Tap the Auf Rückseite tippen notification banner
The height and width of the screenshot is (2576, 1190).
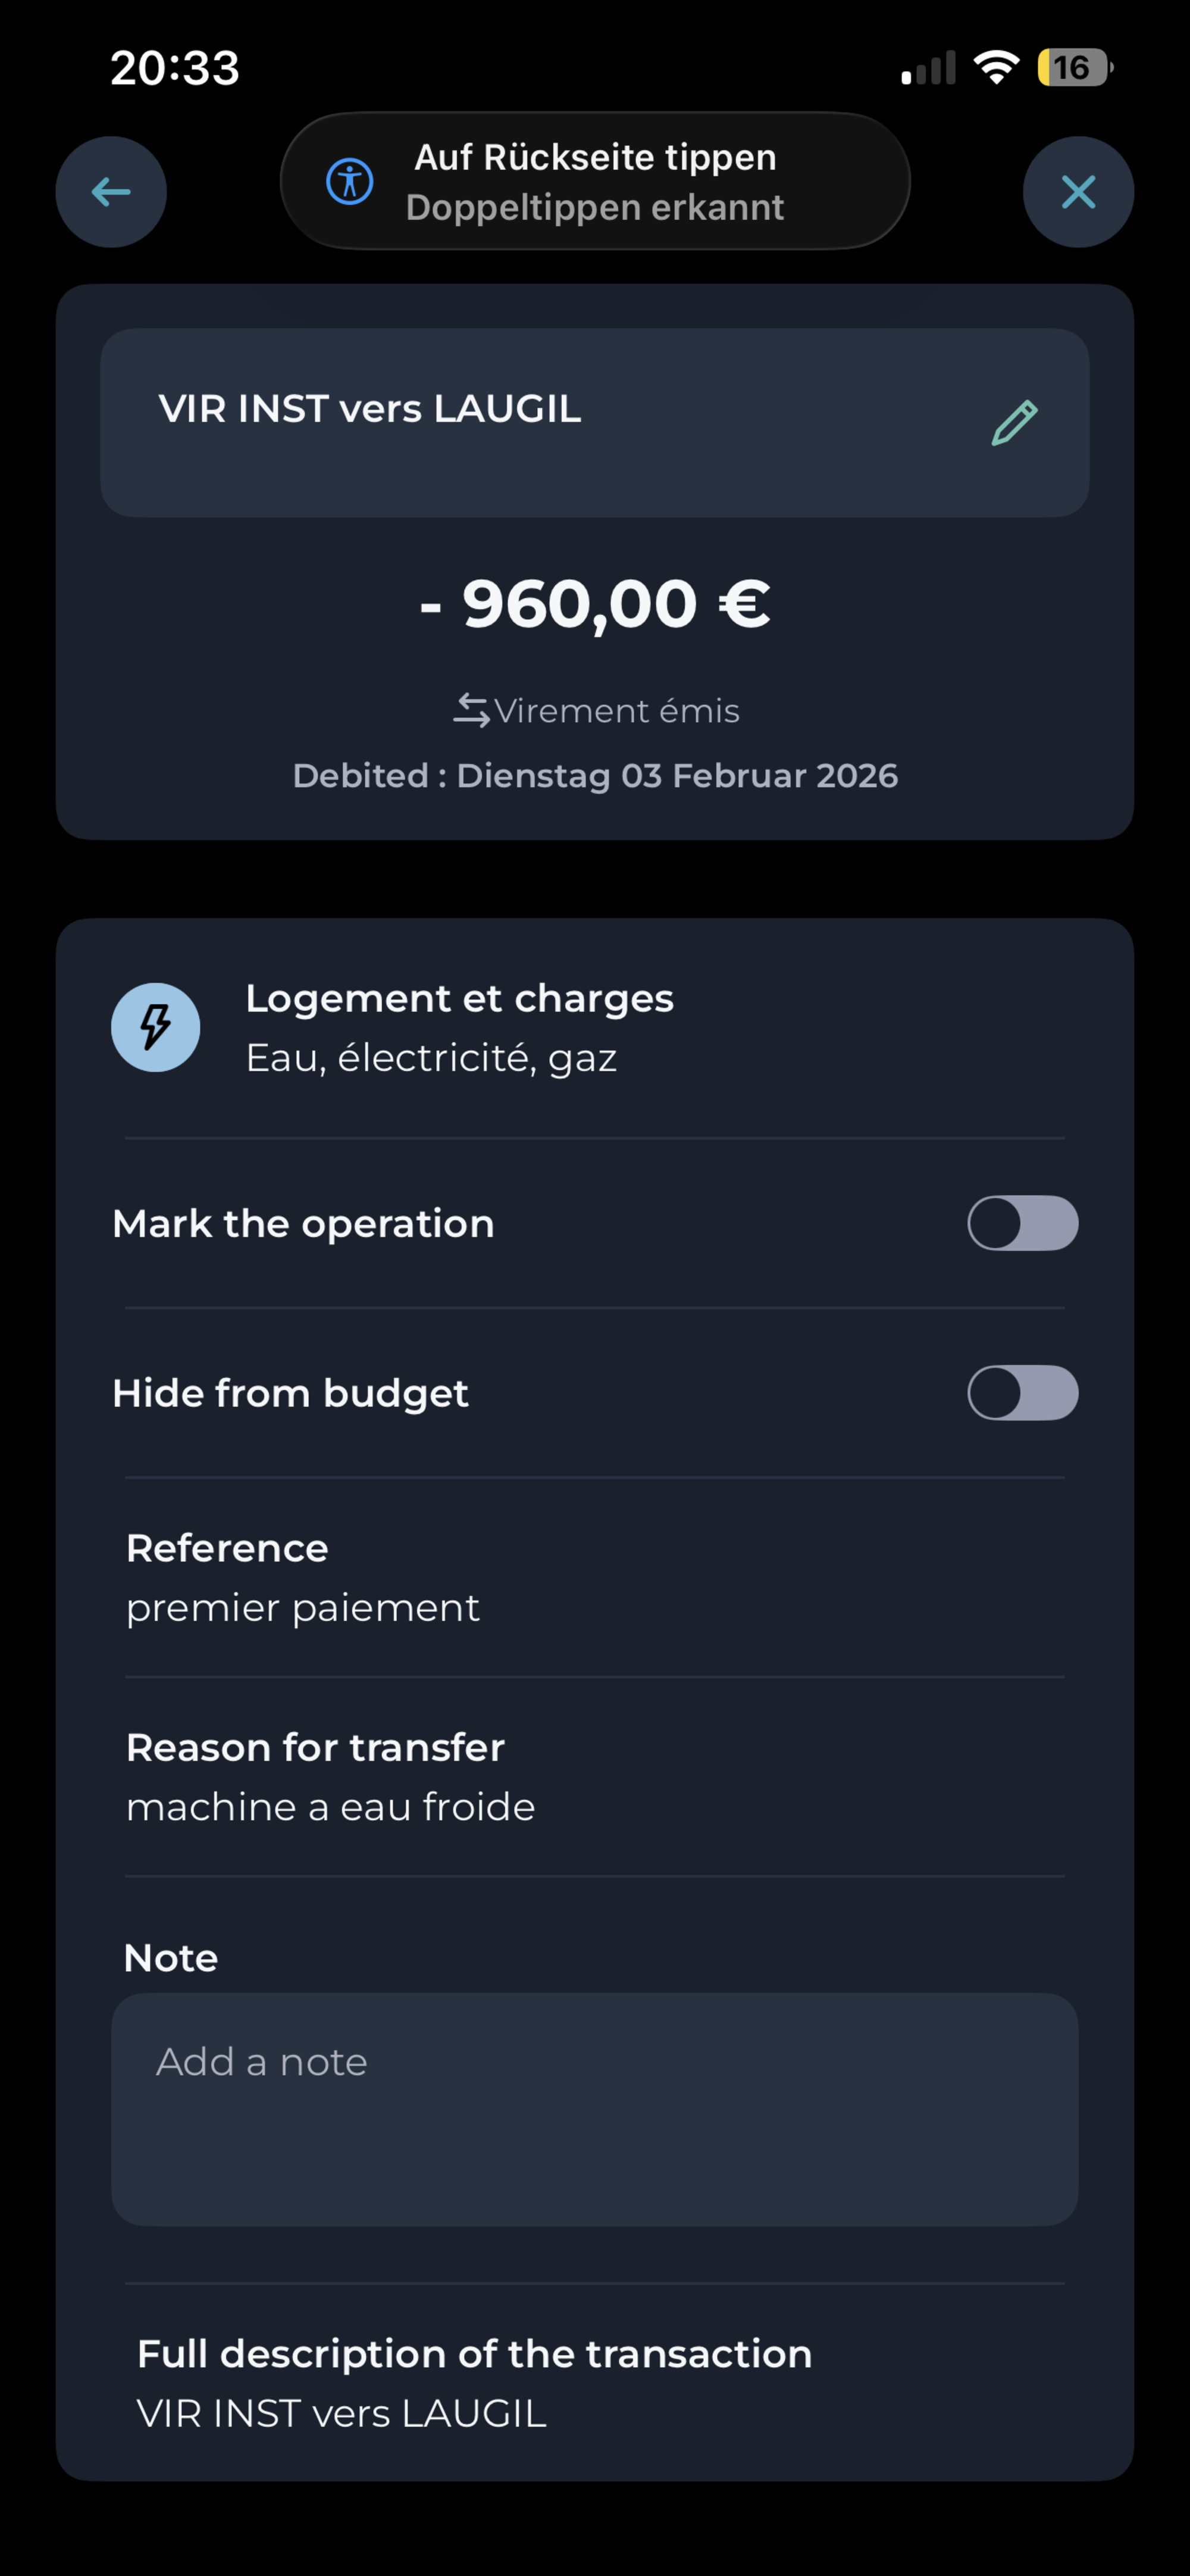[x=596, y=182]
